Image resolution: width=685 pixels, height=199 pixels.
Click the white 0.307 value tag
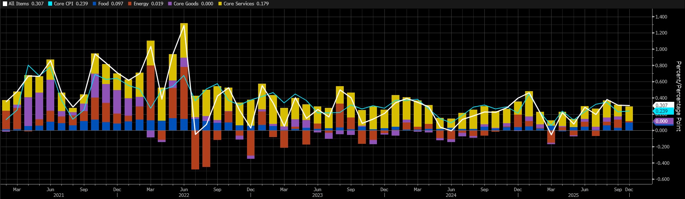(661, 106)
